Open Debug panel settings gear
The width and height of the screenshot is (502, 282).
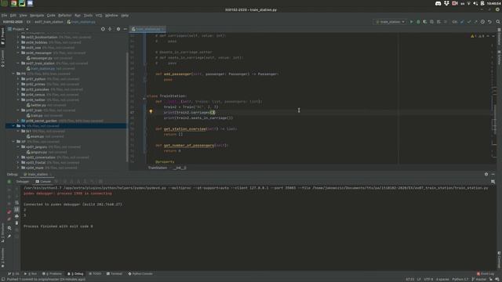[486, 174]
